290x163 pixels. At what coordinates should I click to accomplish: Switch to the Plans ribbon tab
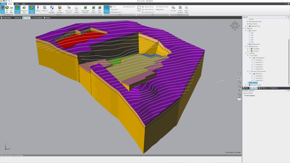point(17,4)
